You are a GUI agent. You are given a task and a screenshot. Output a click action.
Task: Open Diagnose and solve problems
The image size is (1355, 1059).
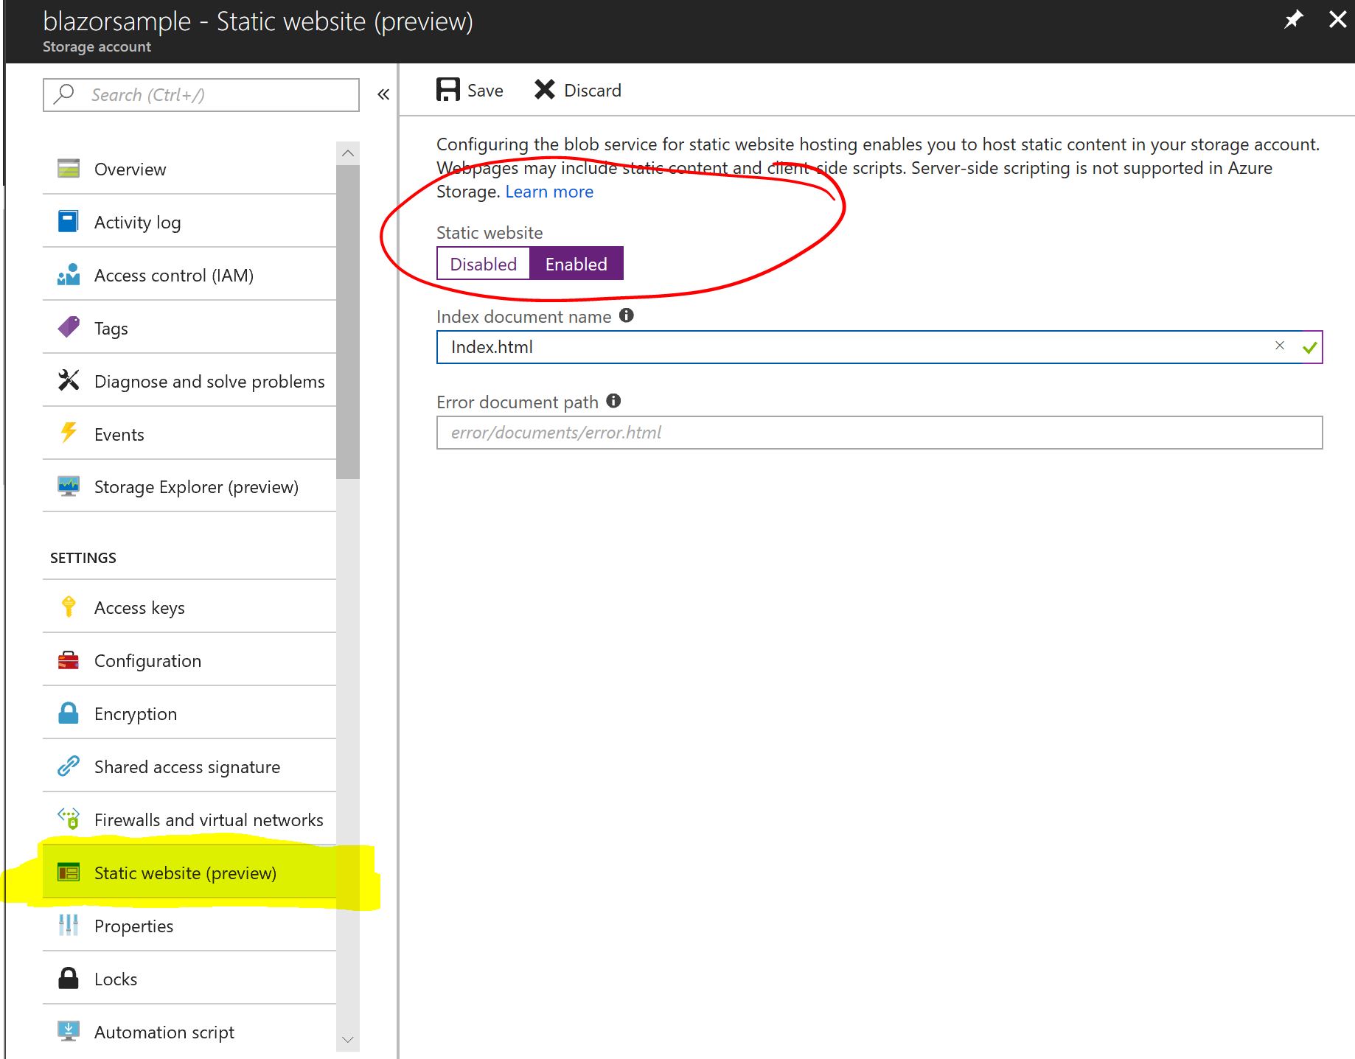point(189,381)
